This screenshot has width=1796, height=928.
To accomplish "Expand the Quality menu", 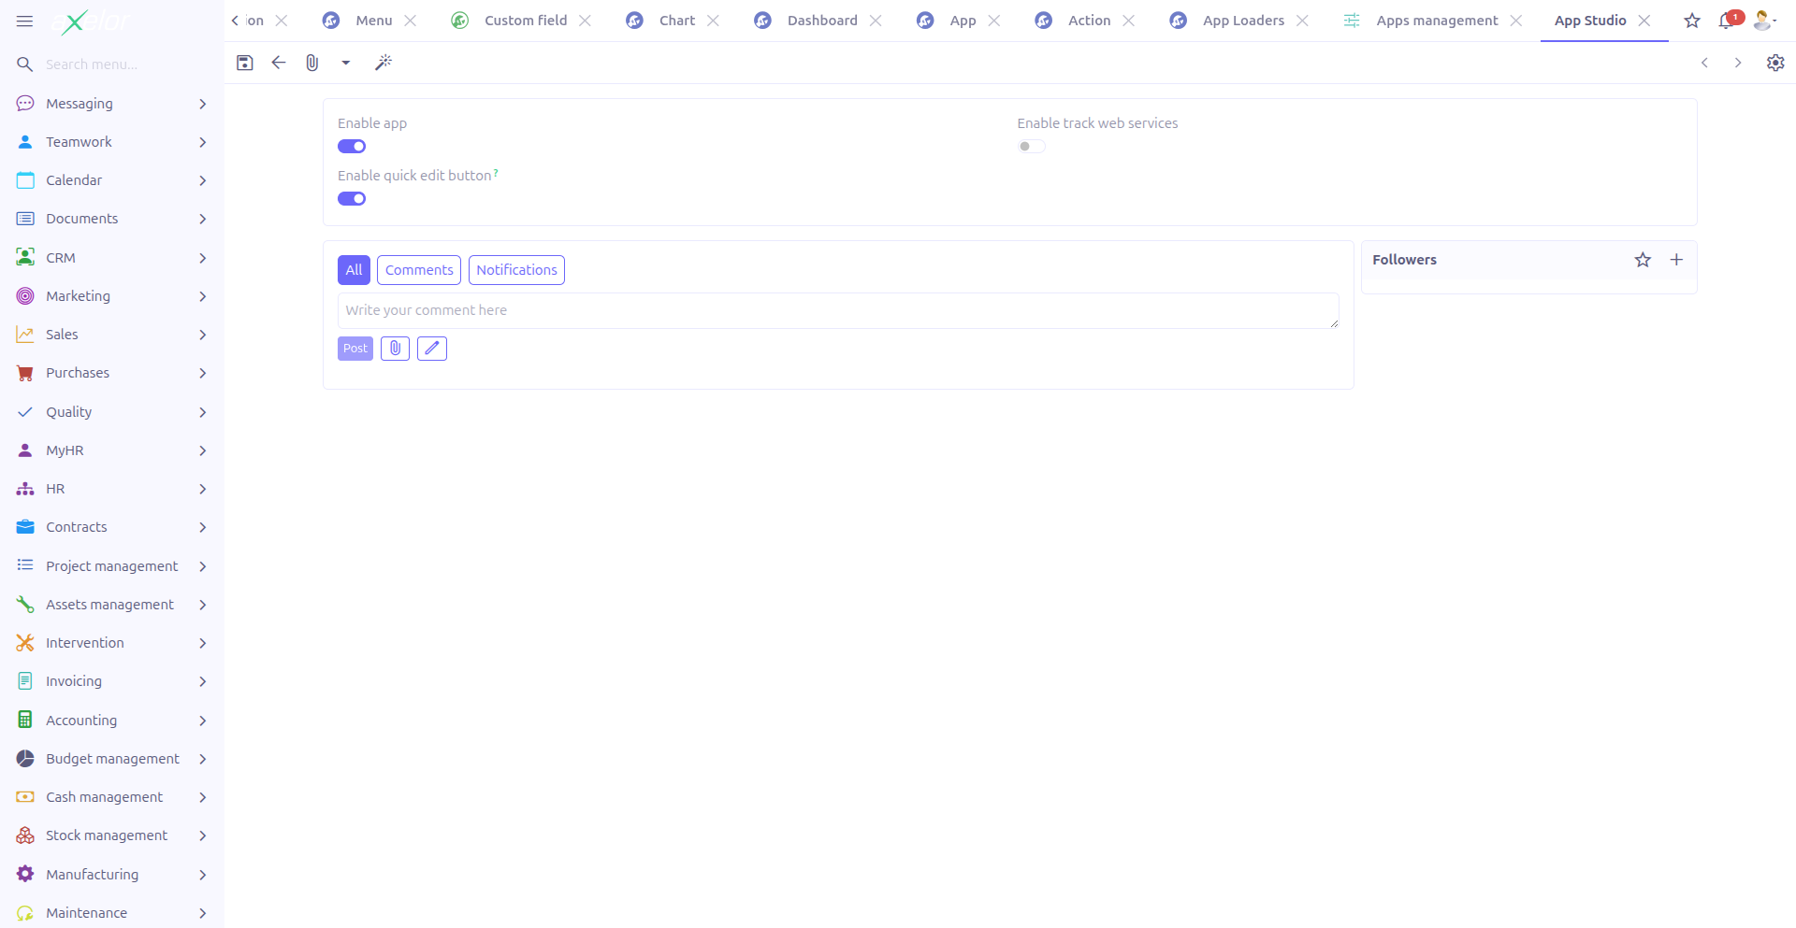I will pos(112,412).
